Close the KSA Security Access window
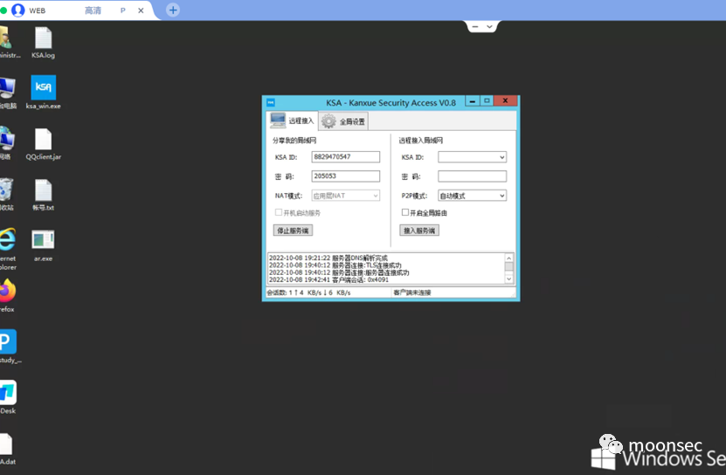 [x=505, y=101]
